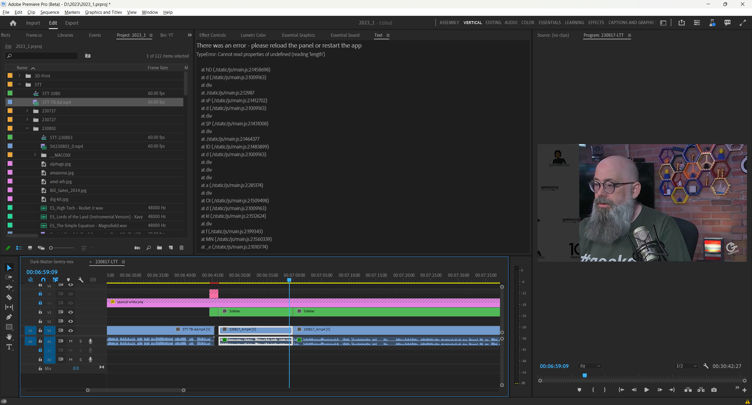Select the Track Select Forward tool
This screenshot has height=405, width=752.
(x=9, y=277)
